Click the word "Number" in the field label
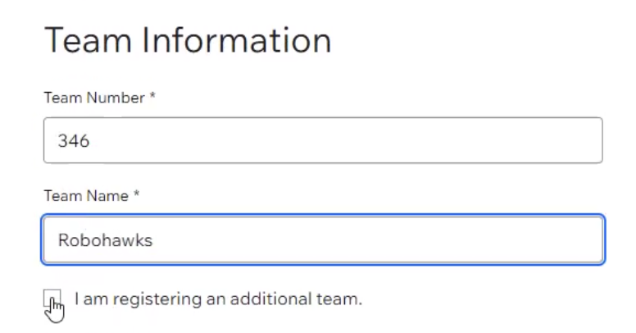 point(120,98)
